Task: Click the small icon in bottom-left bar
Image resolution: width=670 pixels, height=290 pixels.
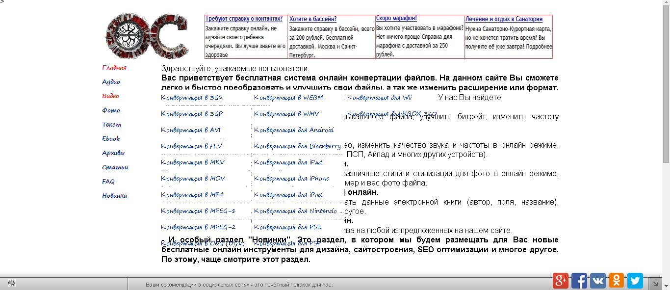Action: pyautogui.click(x=11, y=283)
